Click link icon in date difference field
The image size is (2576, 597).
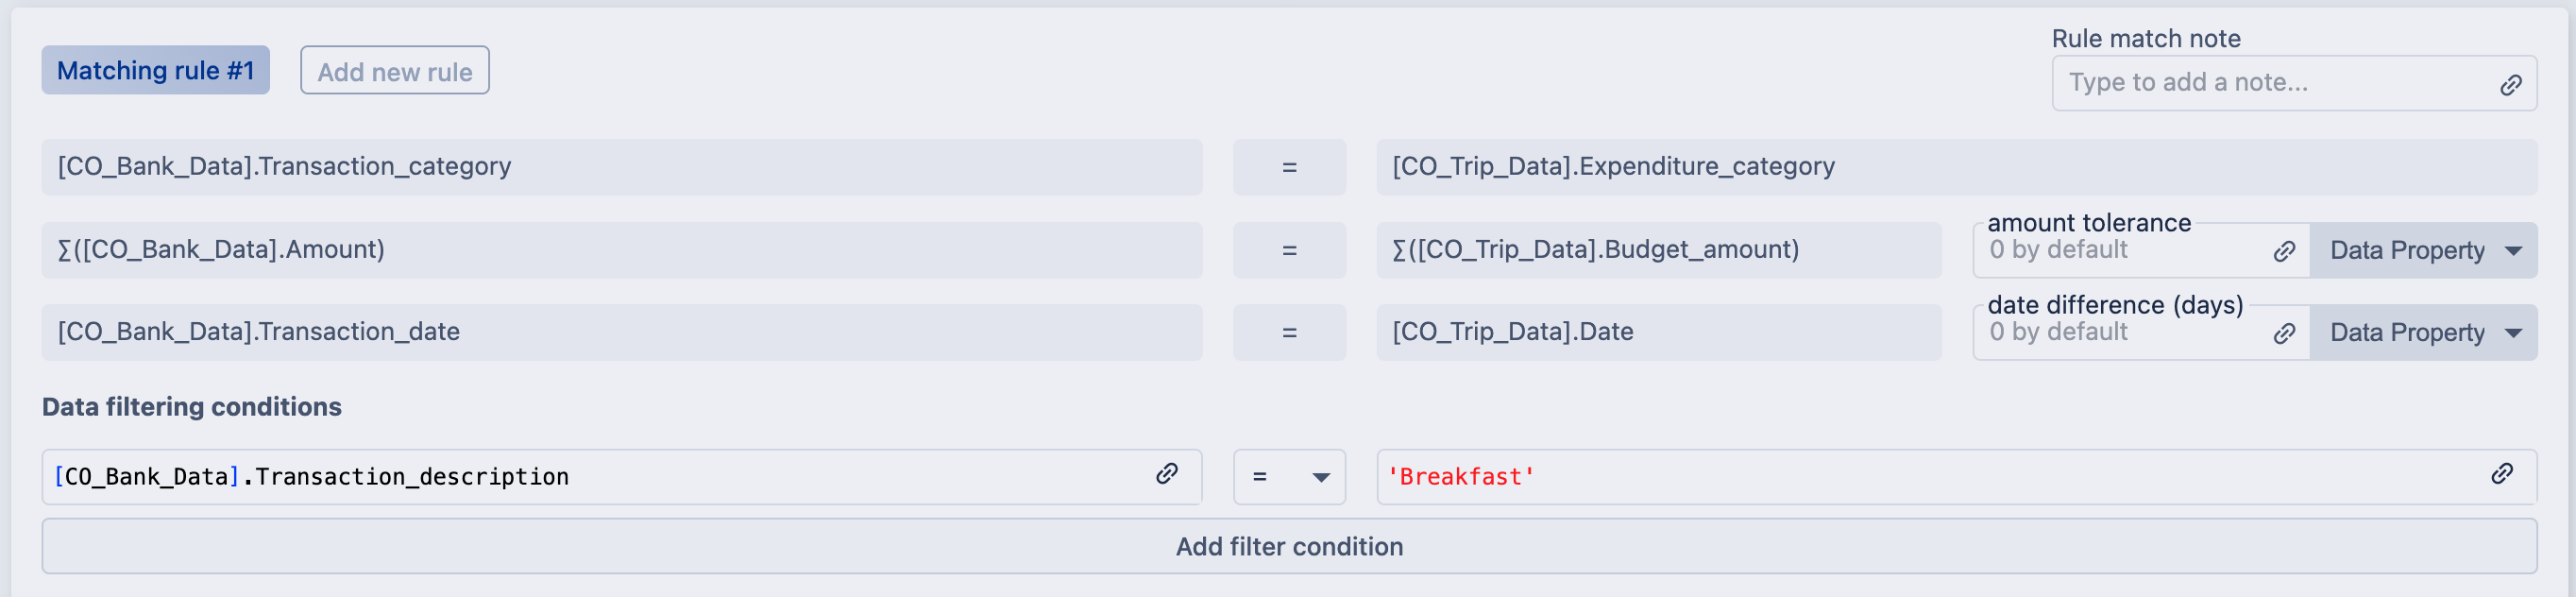(x=2284, y=333)
